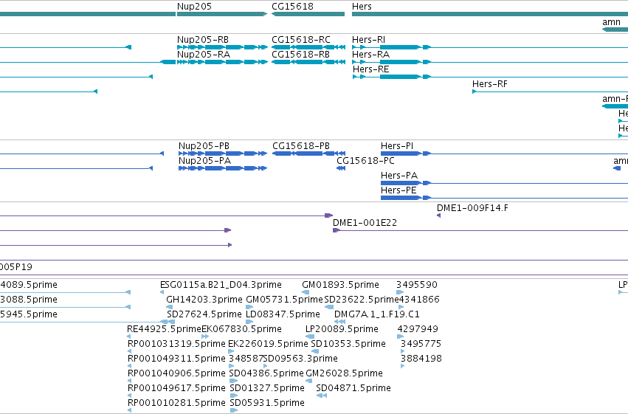The height and width of the screenshot is (414, 628).
Task: Click EST RP001049617.5prime
Action: pyautogui.click(x=176, y=388)
